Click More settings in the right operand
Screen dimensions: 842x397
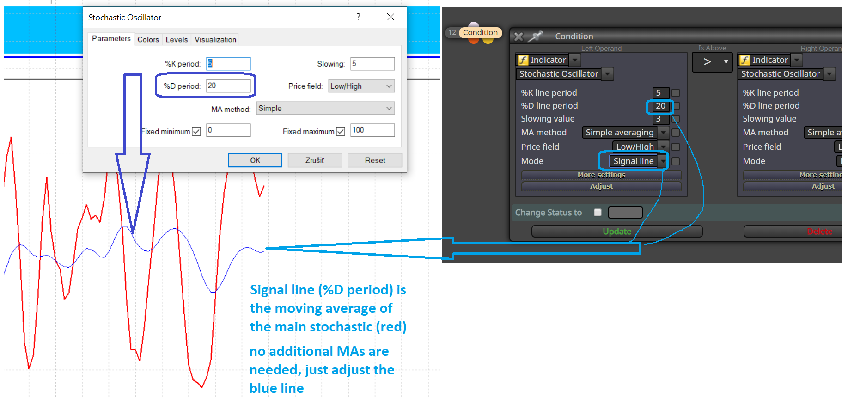click(793, 175)
